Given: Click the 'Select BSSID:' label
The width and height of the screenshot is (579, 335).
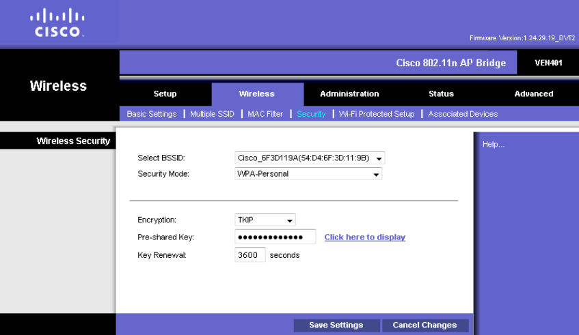Looking at the screenshot, I should coord(161,158).
